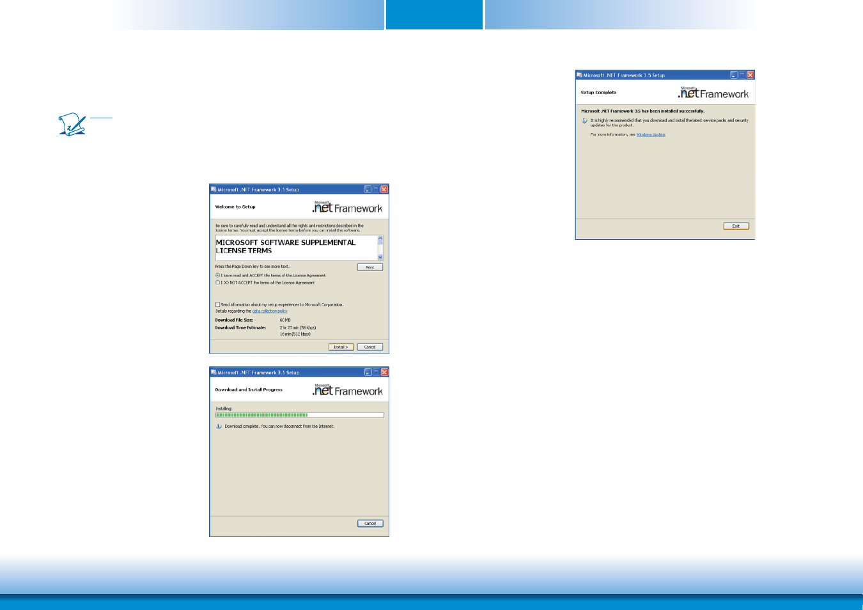Click the title bar icon of the Setup Complete window

coord(579,75)
